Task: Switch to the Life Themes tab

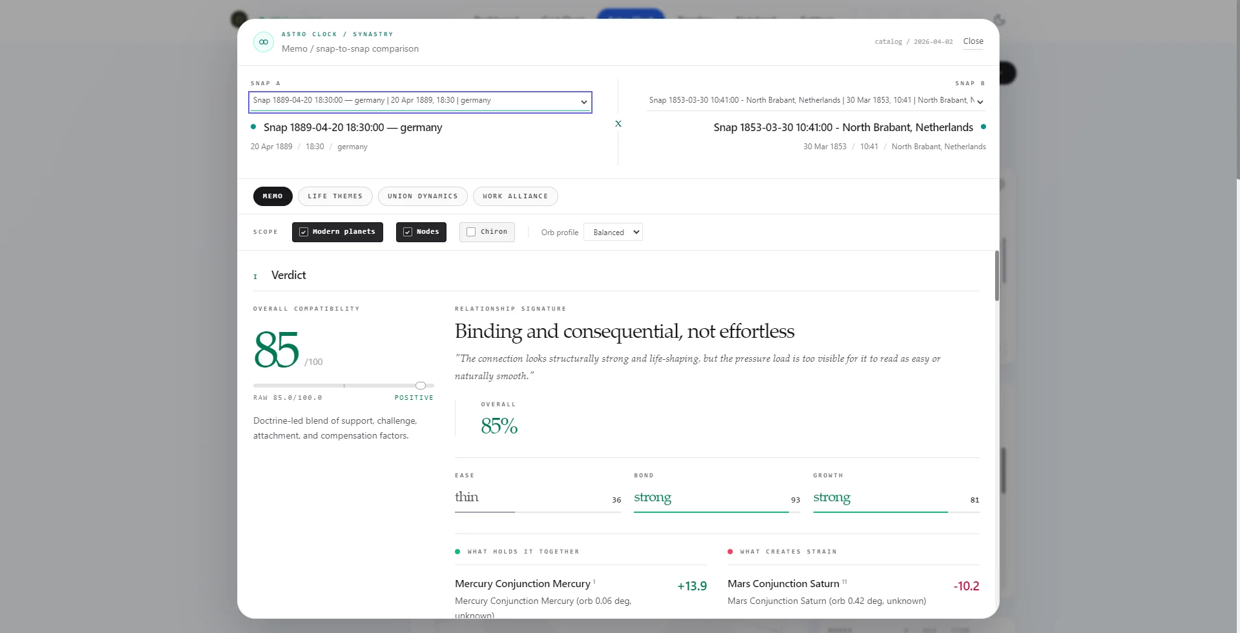Action: pos(335,196)
